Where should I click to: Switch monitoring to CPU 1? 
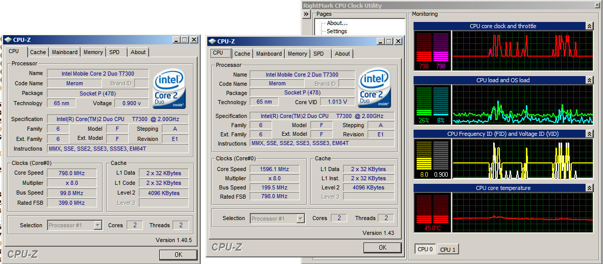(x=448, y=249)
